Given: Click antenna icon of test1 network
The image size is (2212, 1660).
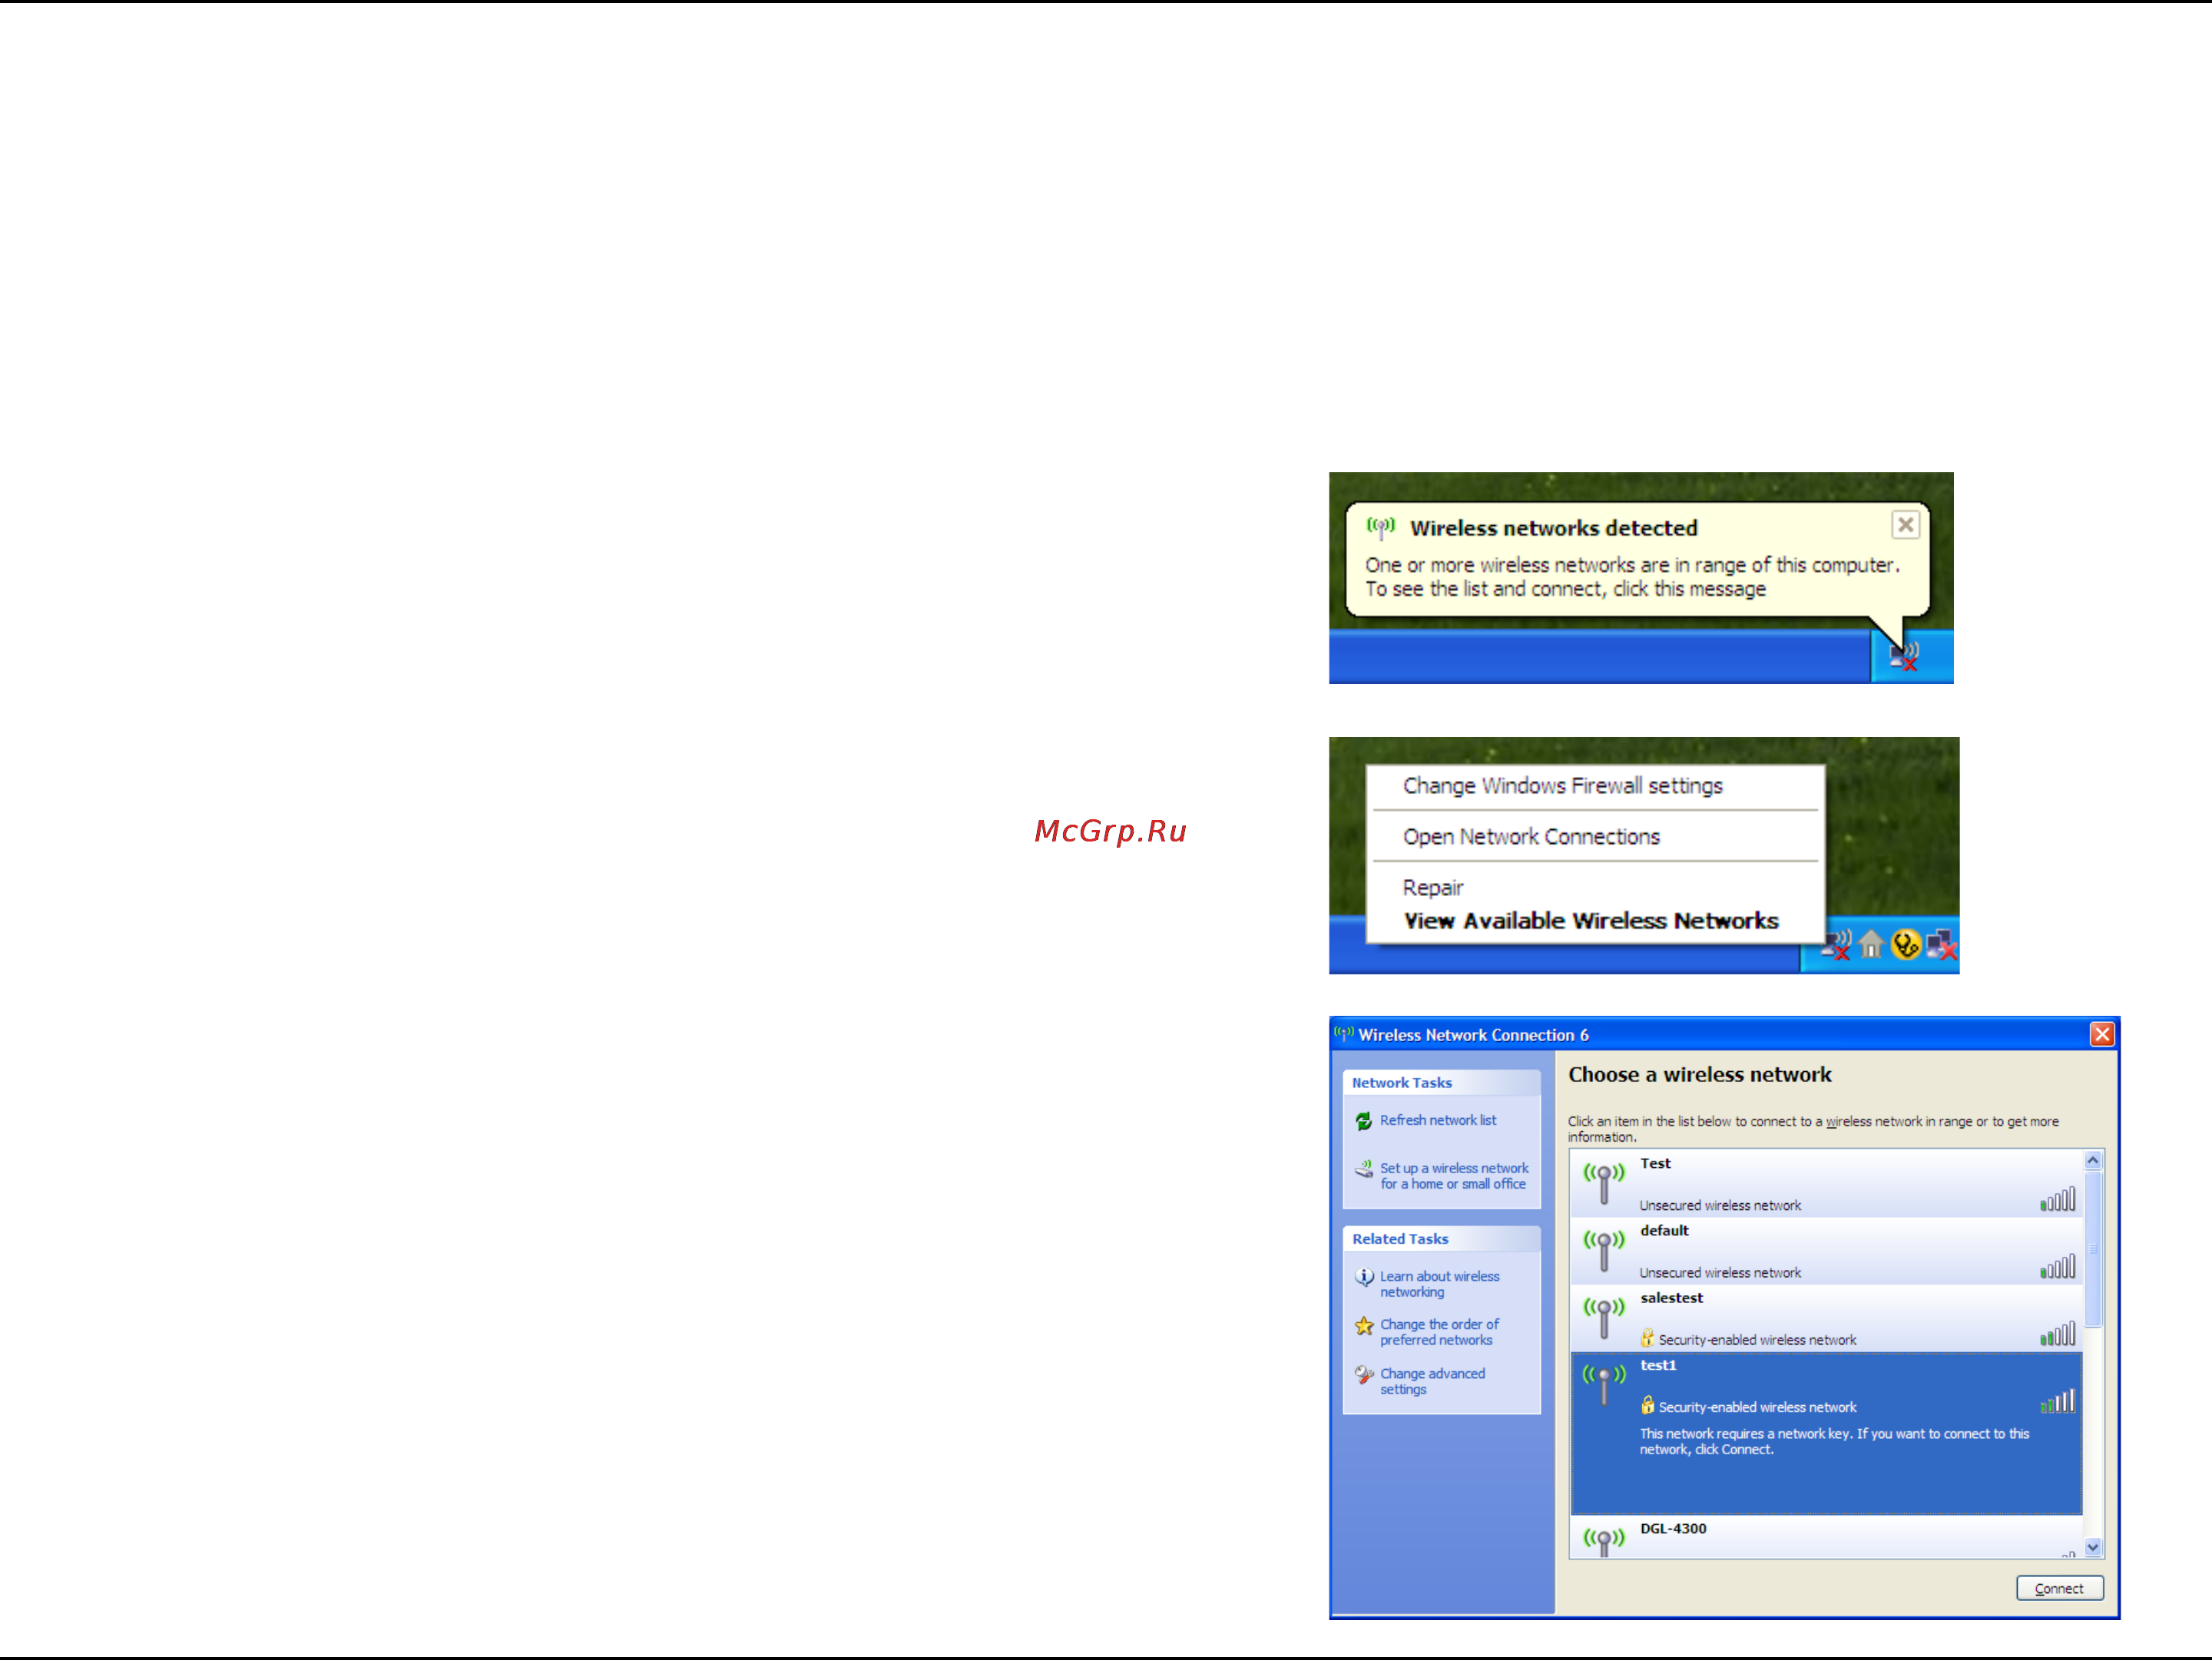Looking at the screenshot, I should (1604, 1385).
